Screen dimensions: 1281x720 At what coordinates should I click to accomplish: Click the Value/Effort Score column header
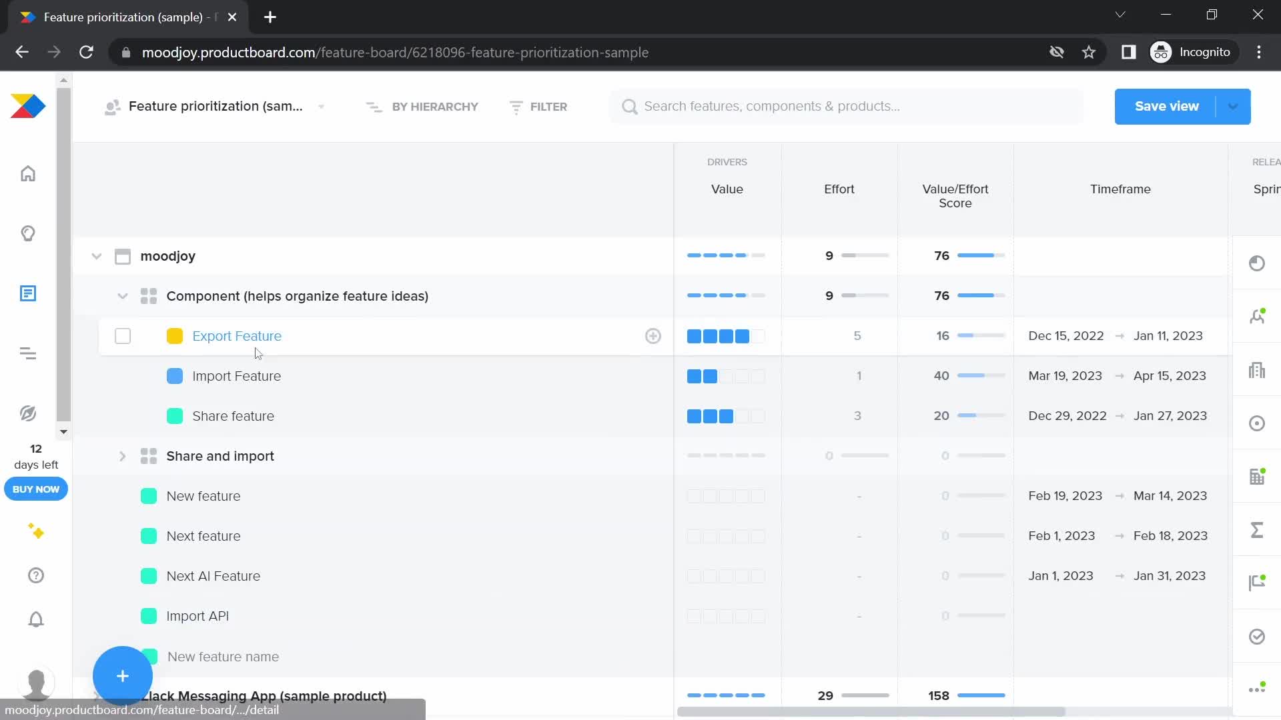point(955,196)
